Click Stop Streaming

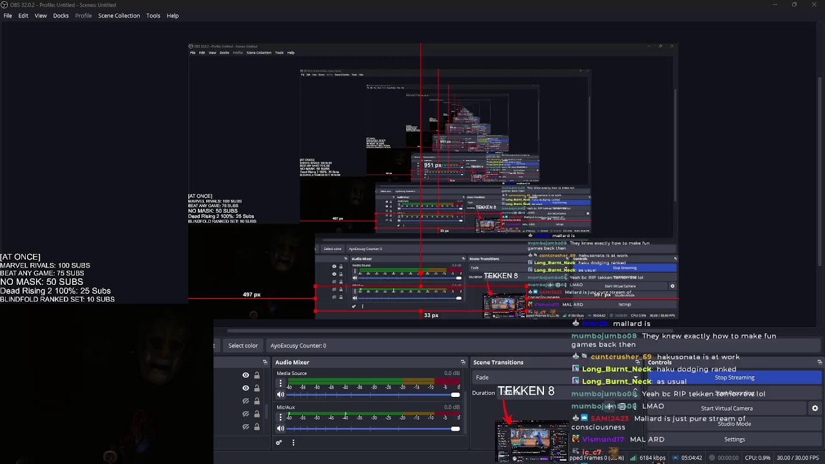tap(734, 378)
